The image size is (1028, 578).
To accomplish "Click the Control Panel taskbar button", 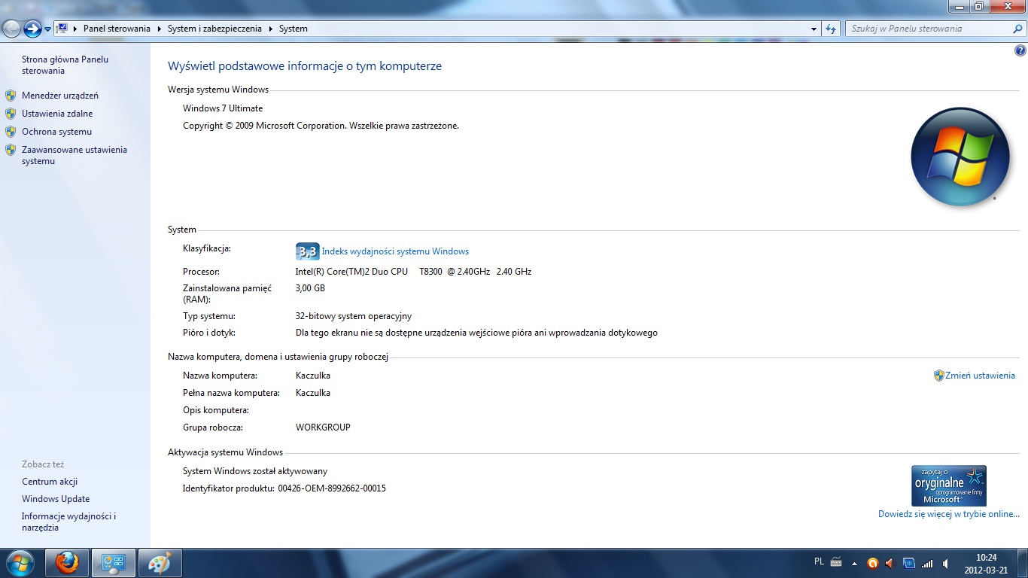I will (114, 563).
